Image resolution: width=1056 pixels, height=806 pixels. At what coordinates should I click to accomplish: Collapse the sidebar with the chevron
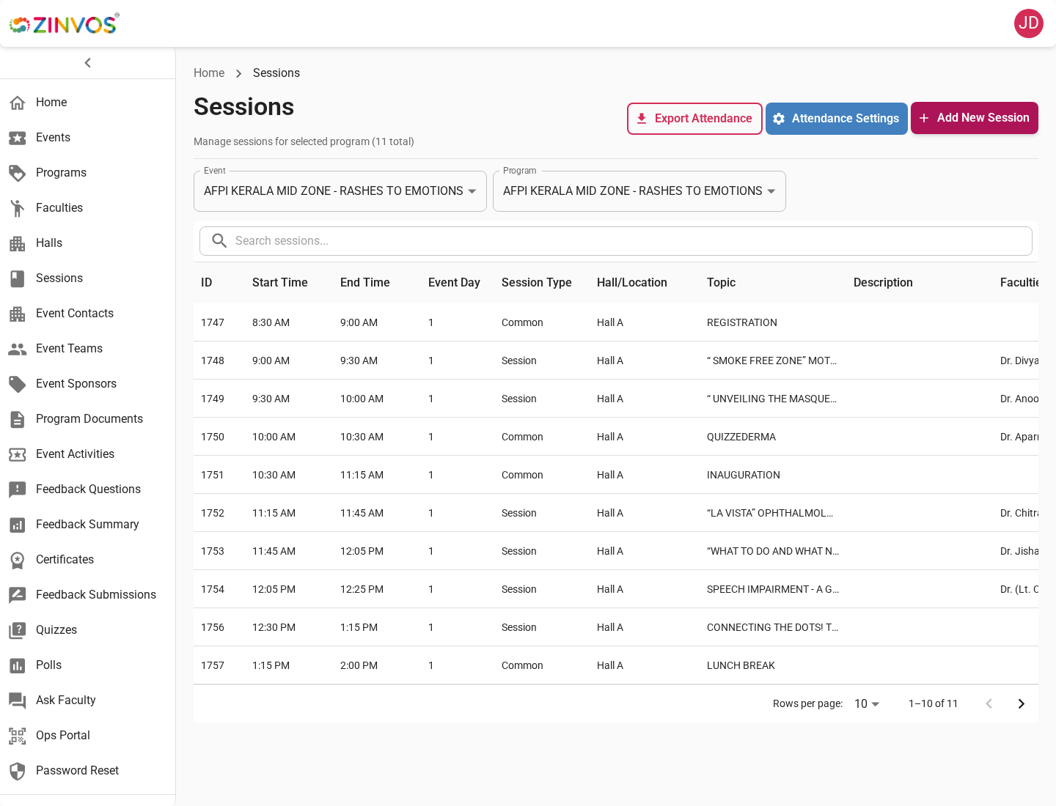[x=88, y=63]
